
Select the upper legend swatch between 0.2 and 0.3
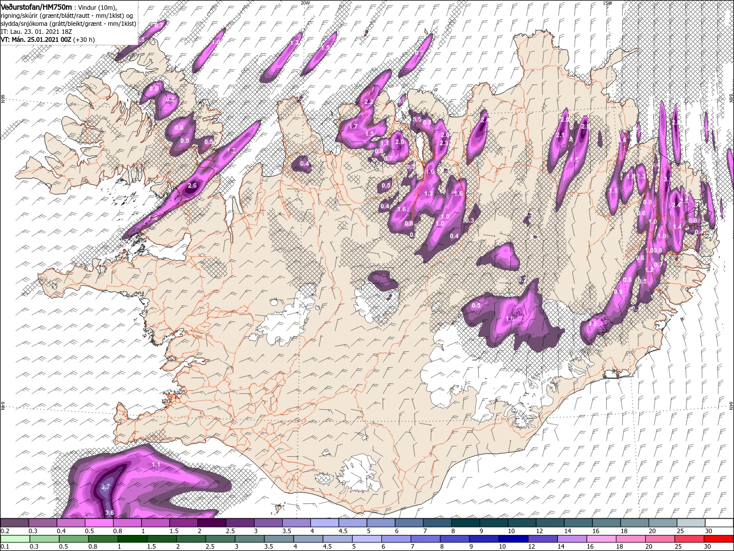point(14,523)
